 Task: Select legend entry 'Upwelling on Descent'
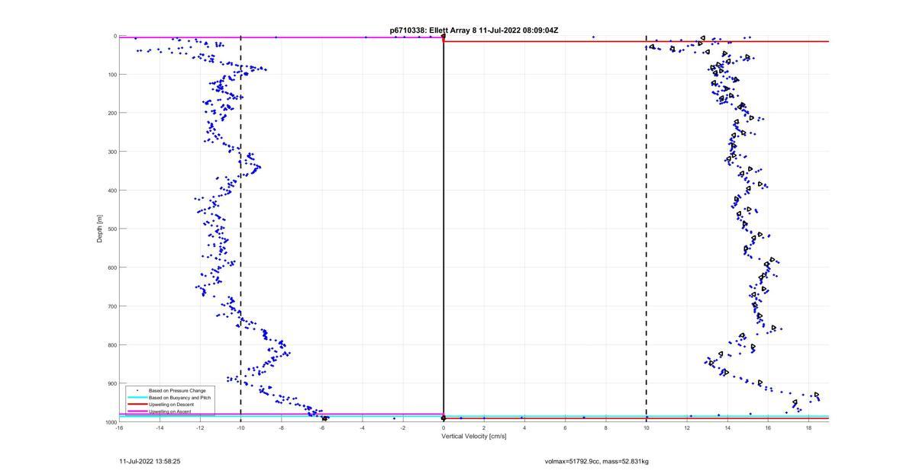coord(172,405)
